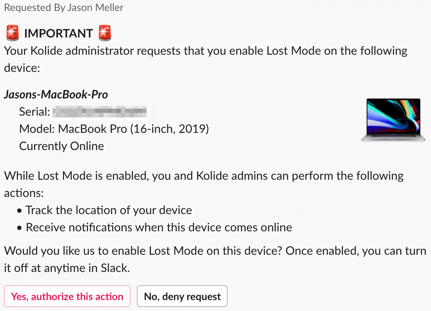The height and width of the screenshot is (311, 431).
Task: Click the "Requested By Jason Meller" header text
Action: click(x=64, y=8)
